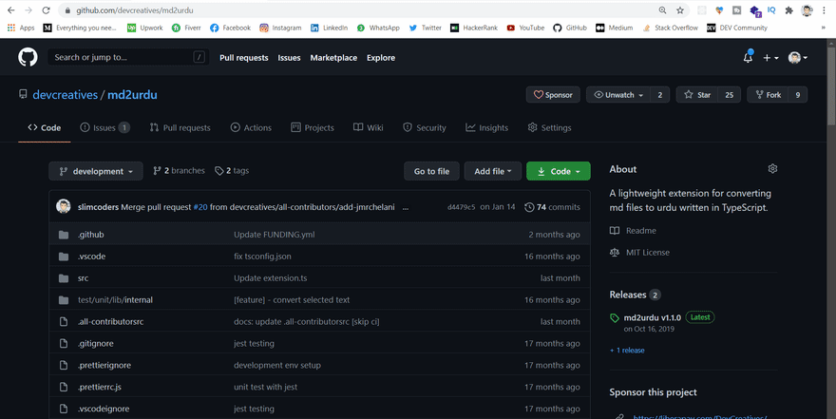The width and height of the screenshot is (836, 419).
Task: Open the YouTube bookmark
Action: [x=525, y=28]
